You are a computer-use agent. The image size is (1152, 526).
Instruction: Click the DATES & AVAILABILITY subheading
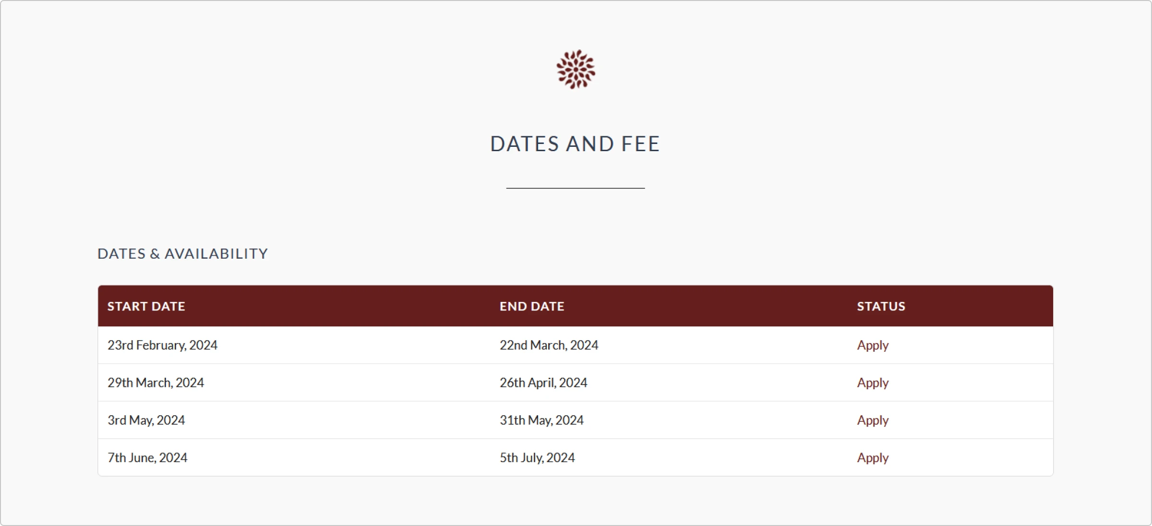click(x=182, y=253)
